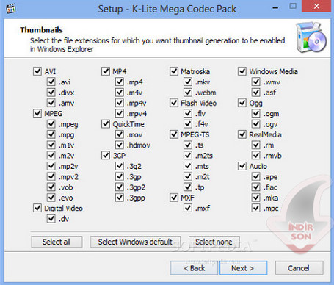Toggle the .mka checkbox

tap(256, 198)
